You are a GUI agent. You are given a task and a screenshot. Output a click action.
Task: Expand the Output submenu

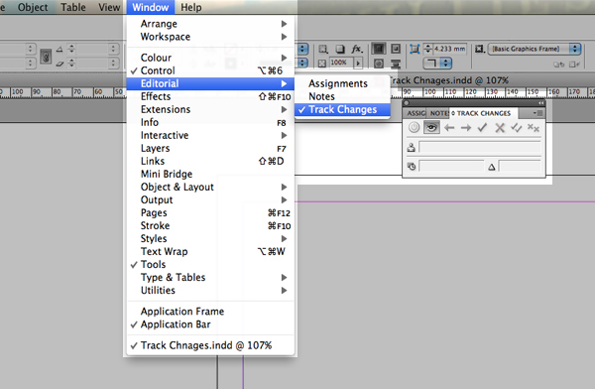[210, 199]
